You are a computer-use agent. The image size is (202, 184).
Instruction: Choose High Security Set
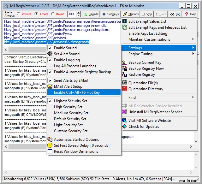(x=84, y=107)
